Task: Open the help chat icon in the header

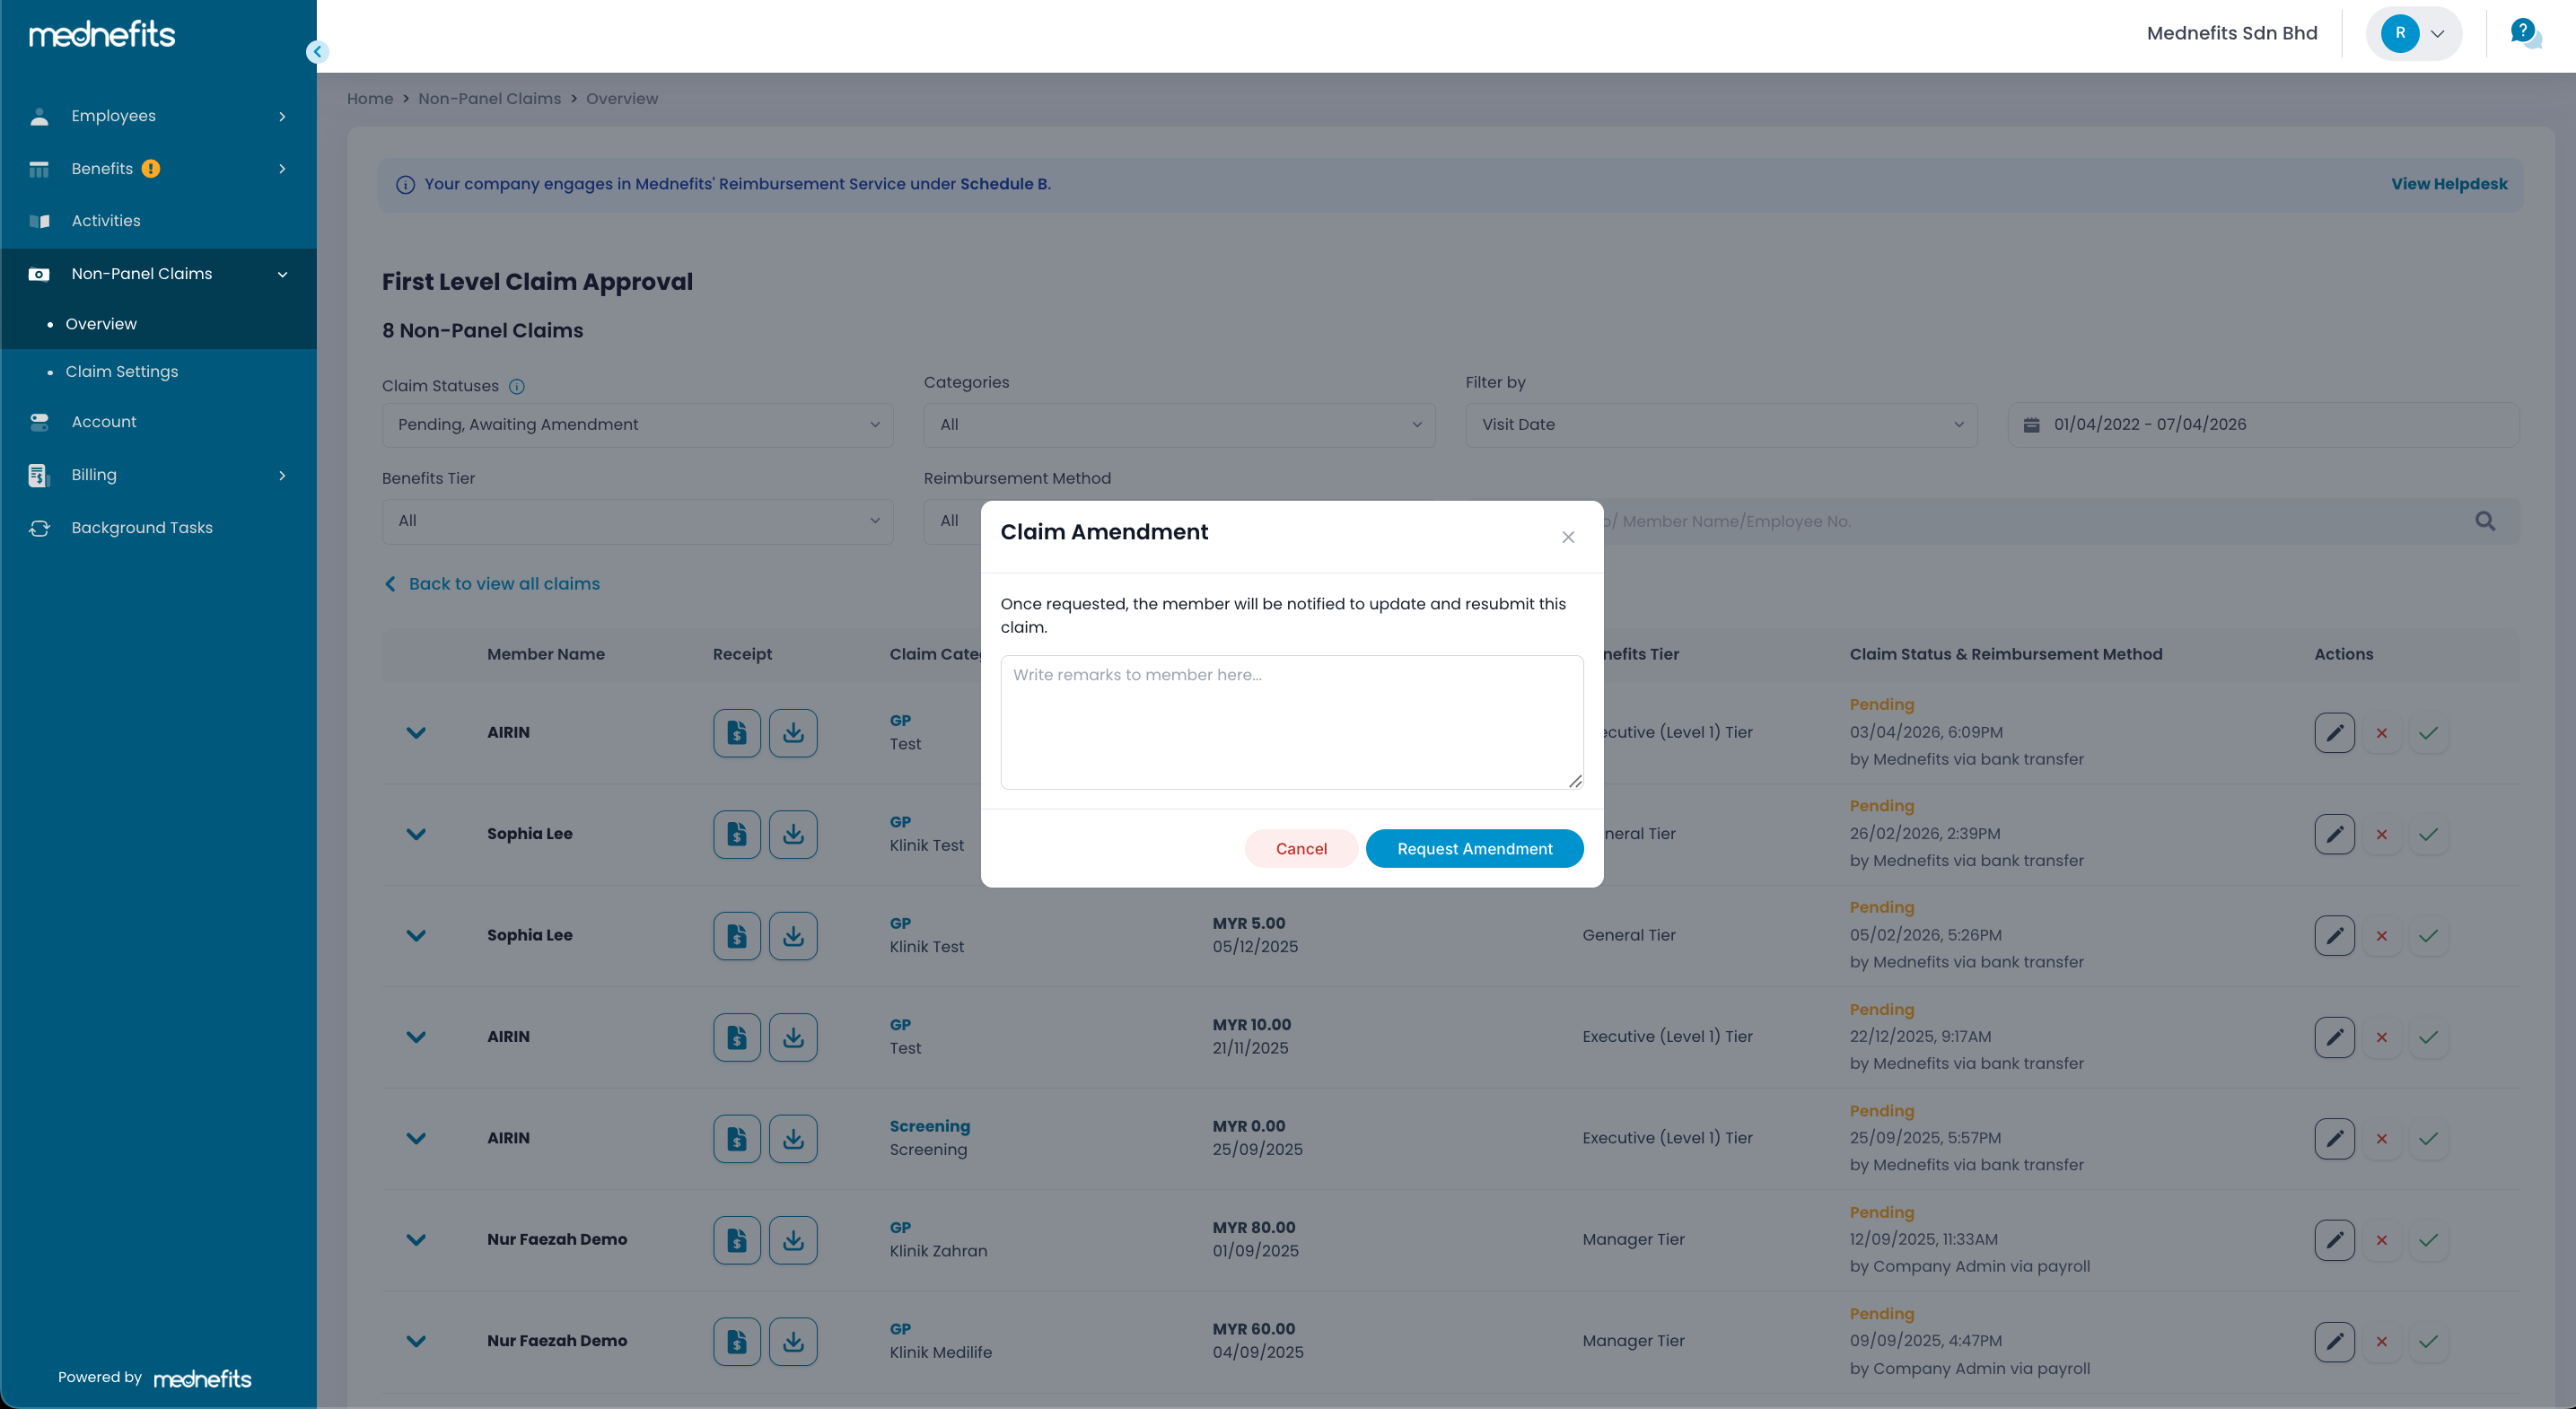Action: coord(2524,33)
